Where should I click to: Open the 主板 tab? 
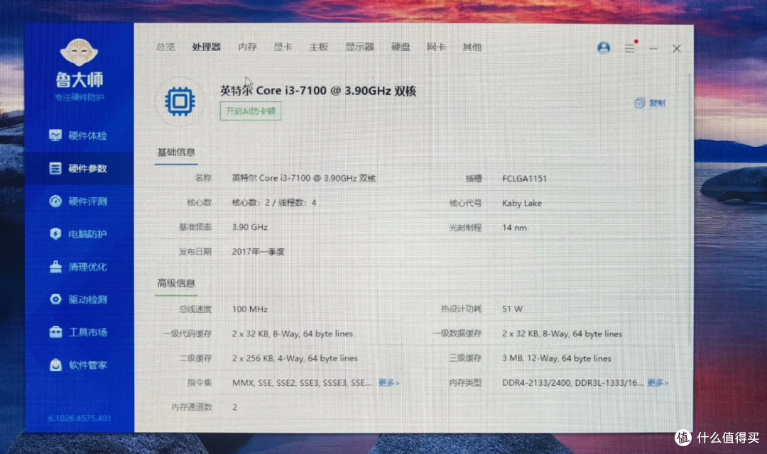(318, 47)
